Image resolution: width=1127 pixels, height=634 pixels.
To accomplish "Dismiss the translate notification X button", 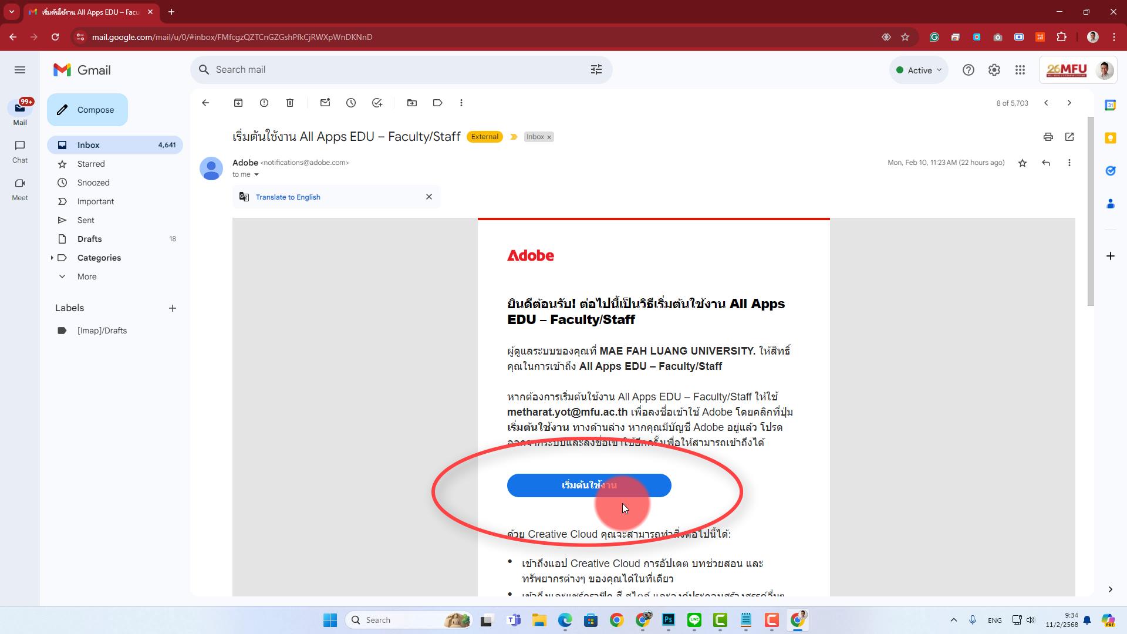I will [429, 196].
